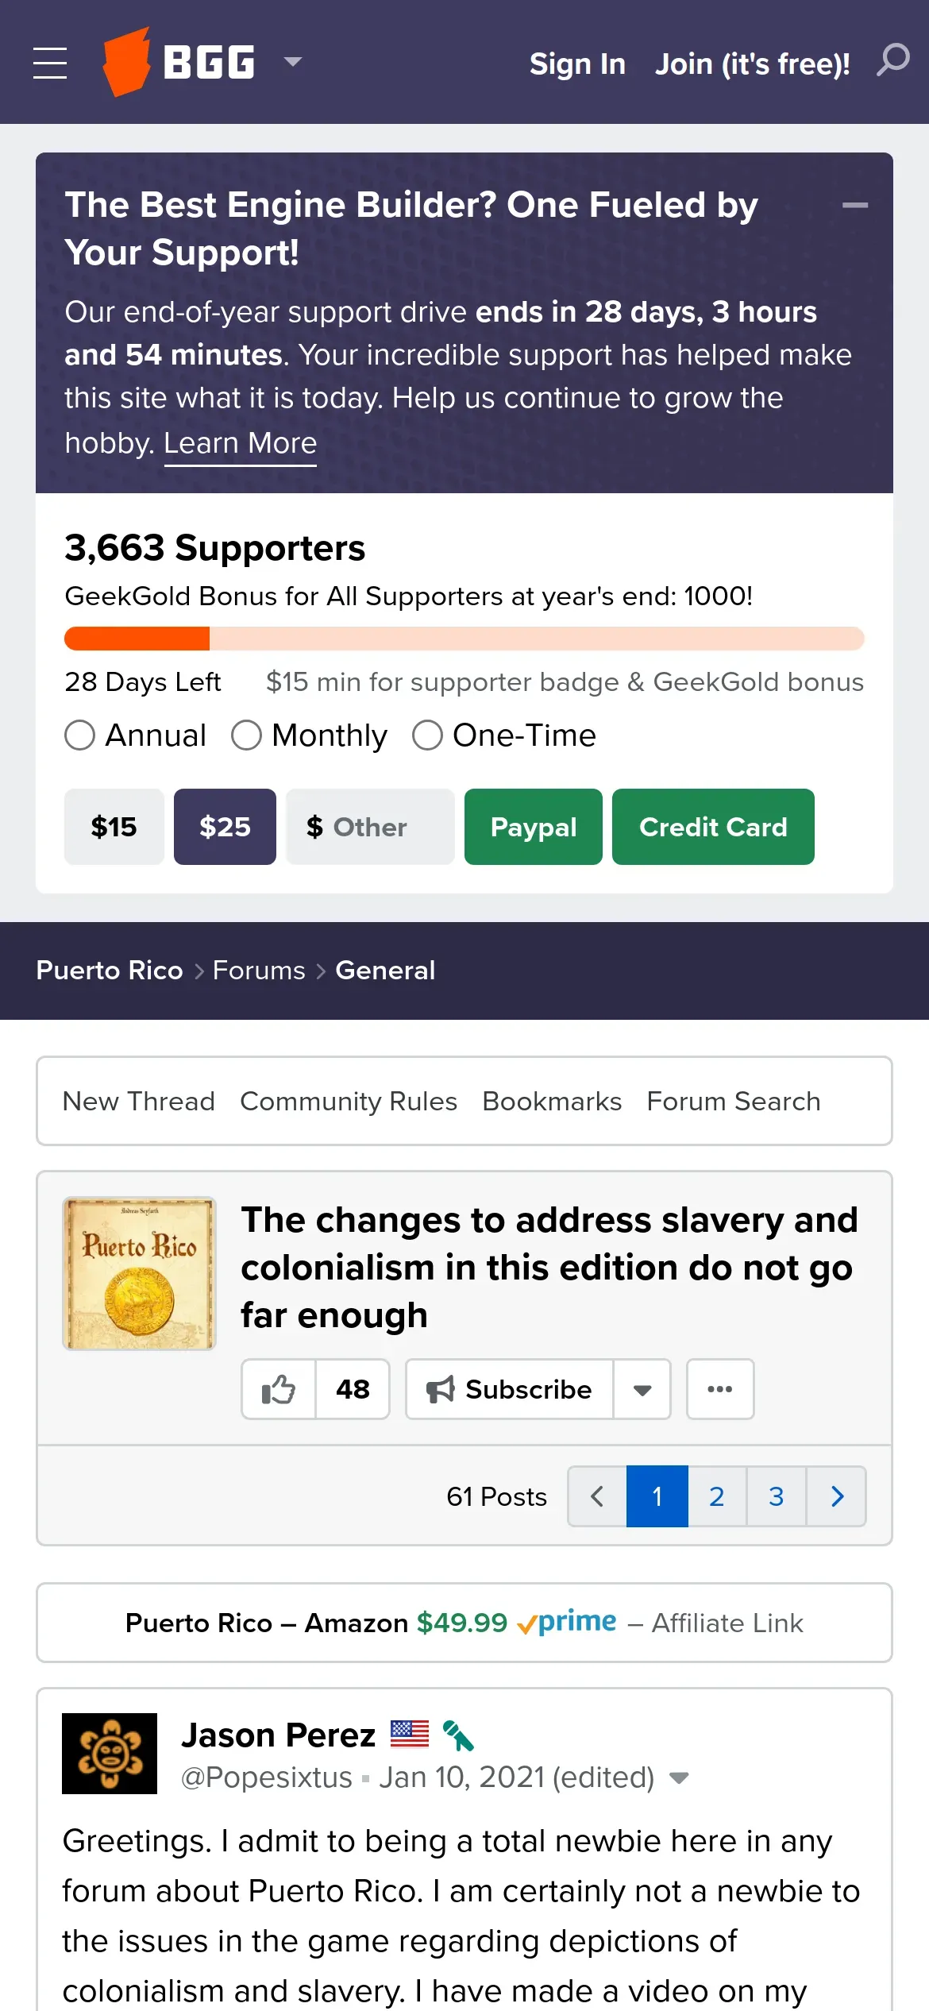Screen dimensions: 929x2011
Task: Expand the BGG logo dropdown arrow
Action: click(293, 62)
